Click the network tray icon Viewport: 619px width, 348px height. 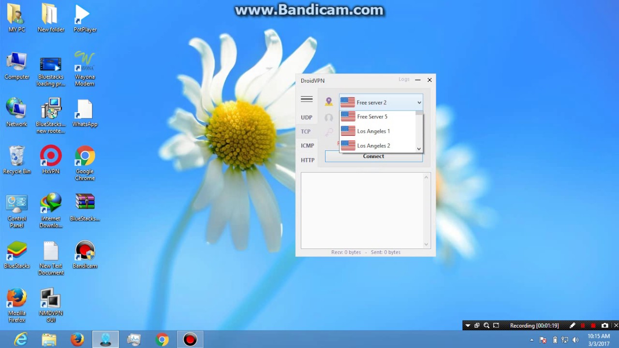coord(565,340)
